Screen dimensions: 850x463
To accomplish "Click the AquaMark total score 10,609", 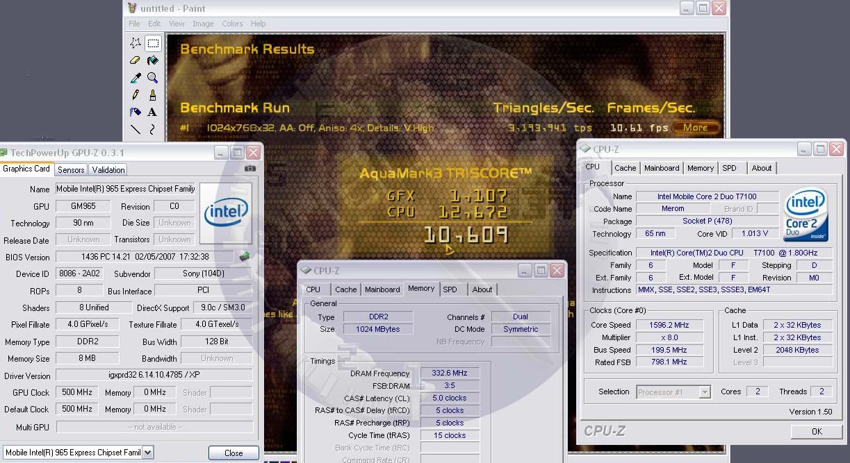I will pos(466,235).
